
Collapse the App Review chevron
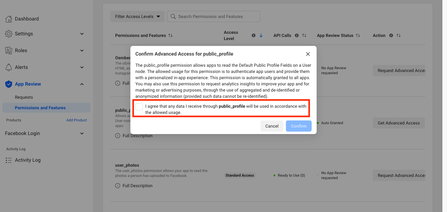click(x=82, y=84)
